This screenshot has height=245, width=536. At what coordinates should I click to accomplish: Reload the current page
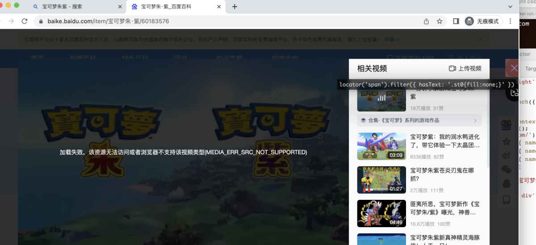tap(25, 21)
